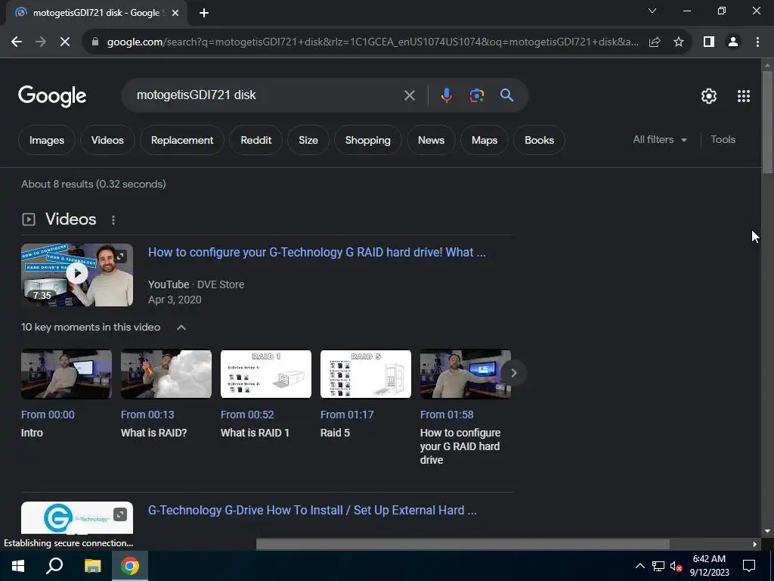
Task: Click the Chrome taskbar icon
Action: tap(130, 566)
